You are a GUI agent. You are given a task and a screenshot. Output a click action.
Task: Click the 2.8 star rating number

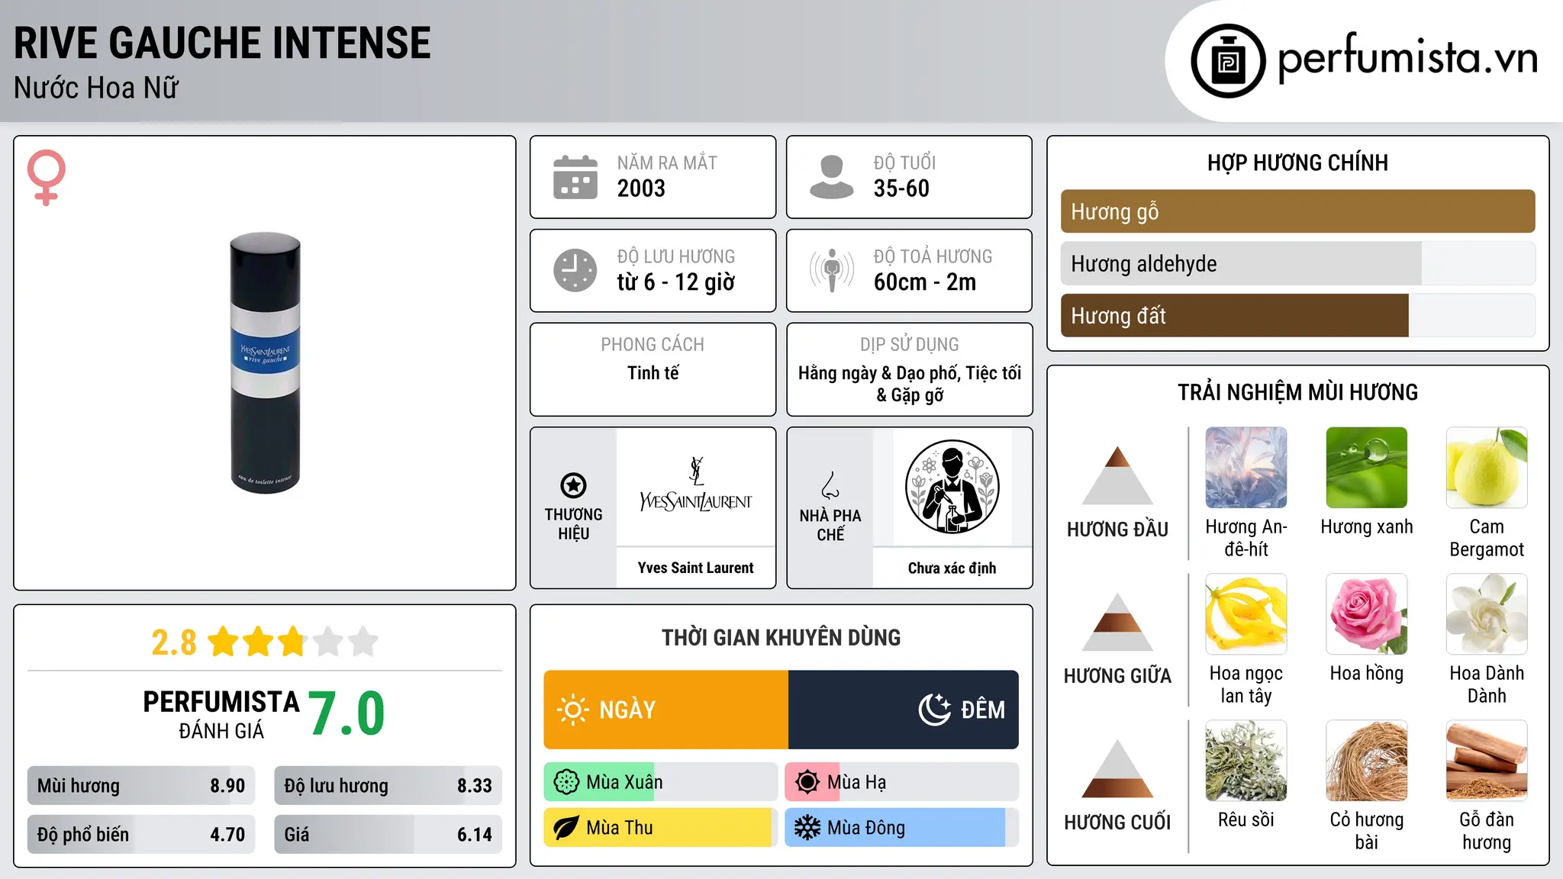point(173,642)
